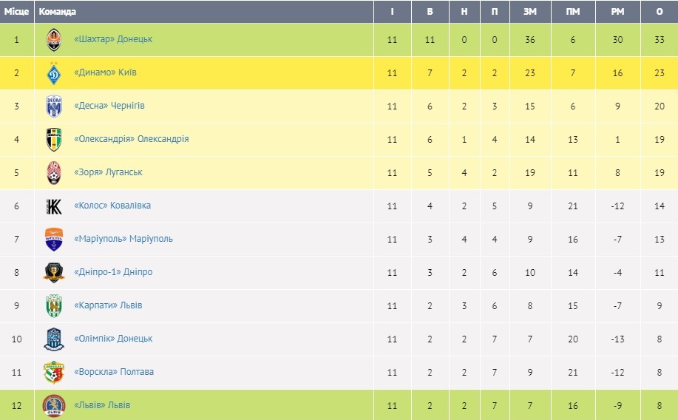Open the «Шахтар» Донецьк team link
The height and width of the screenshot is (420, 678).
[x=113, y=39]
